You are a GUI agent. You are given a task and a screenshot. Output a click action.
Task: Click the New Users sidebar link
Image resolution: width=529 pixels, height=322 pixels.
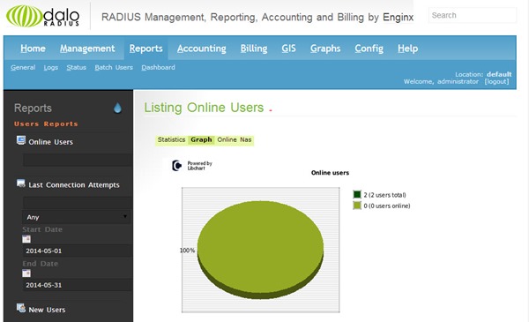tap(47, 310)
